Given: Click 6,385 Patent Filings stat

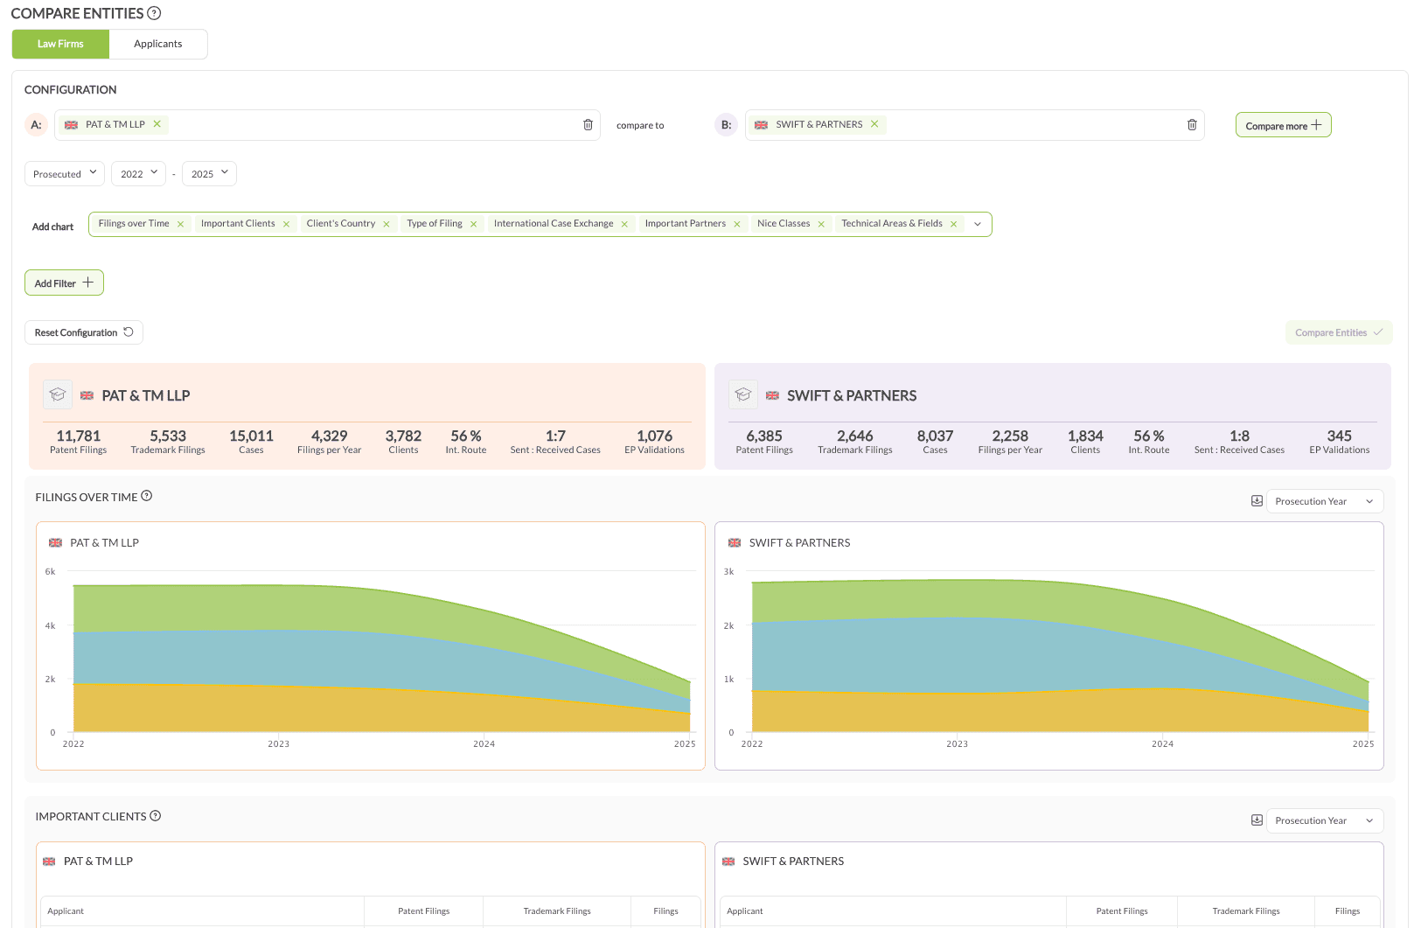Looking at the screenshot, I should tap(764, 442).
